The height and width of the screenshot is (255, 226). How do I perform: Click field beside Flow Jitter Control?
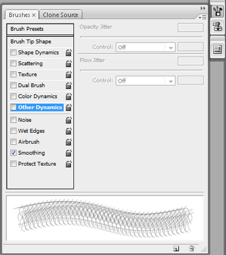point(190,80)
